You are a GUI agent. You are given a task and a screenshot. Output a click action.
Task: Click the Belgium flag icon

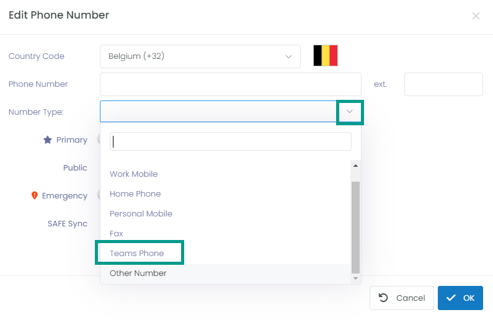click(x=326, y=56)
